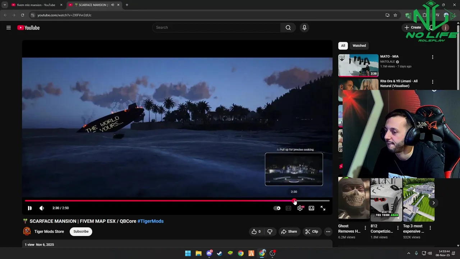Open the MATO - MIA video thumbnail
The width and height of the screenshot is (460, 259).
pyautogui.click(x=358, y=65)
